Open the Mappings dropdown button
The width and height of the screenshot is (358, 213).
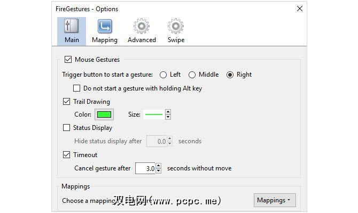click(x=275, y=200)
